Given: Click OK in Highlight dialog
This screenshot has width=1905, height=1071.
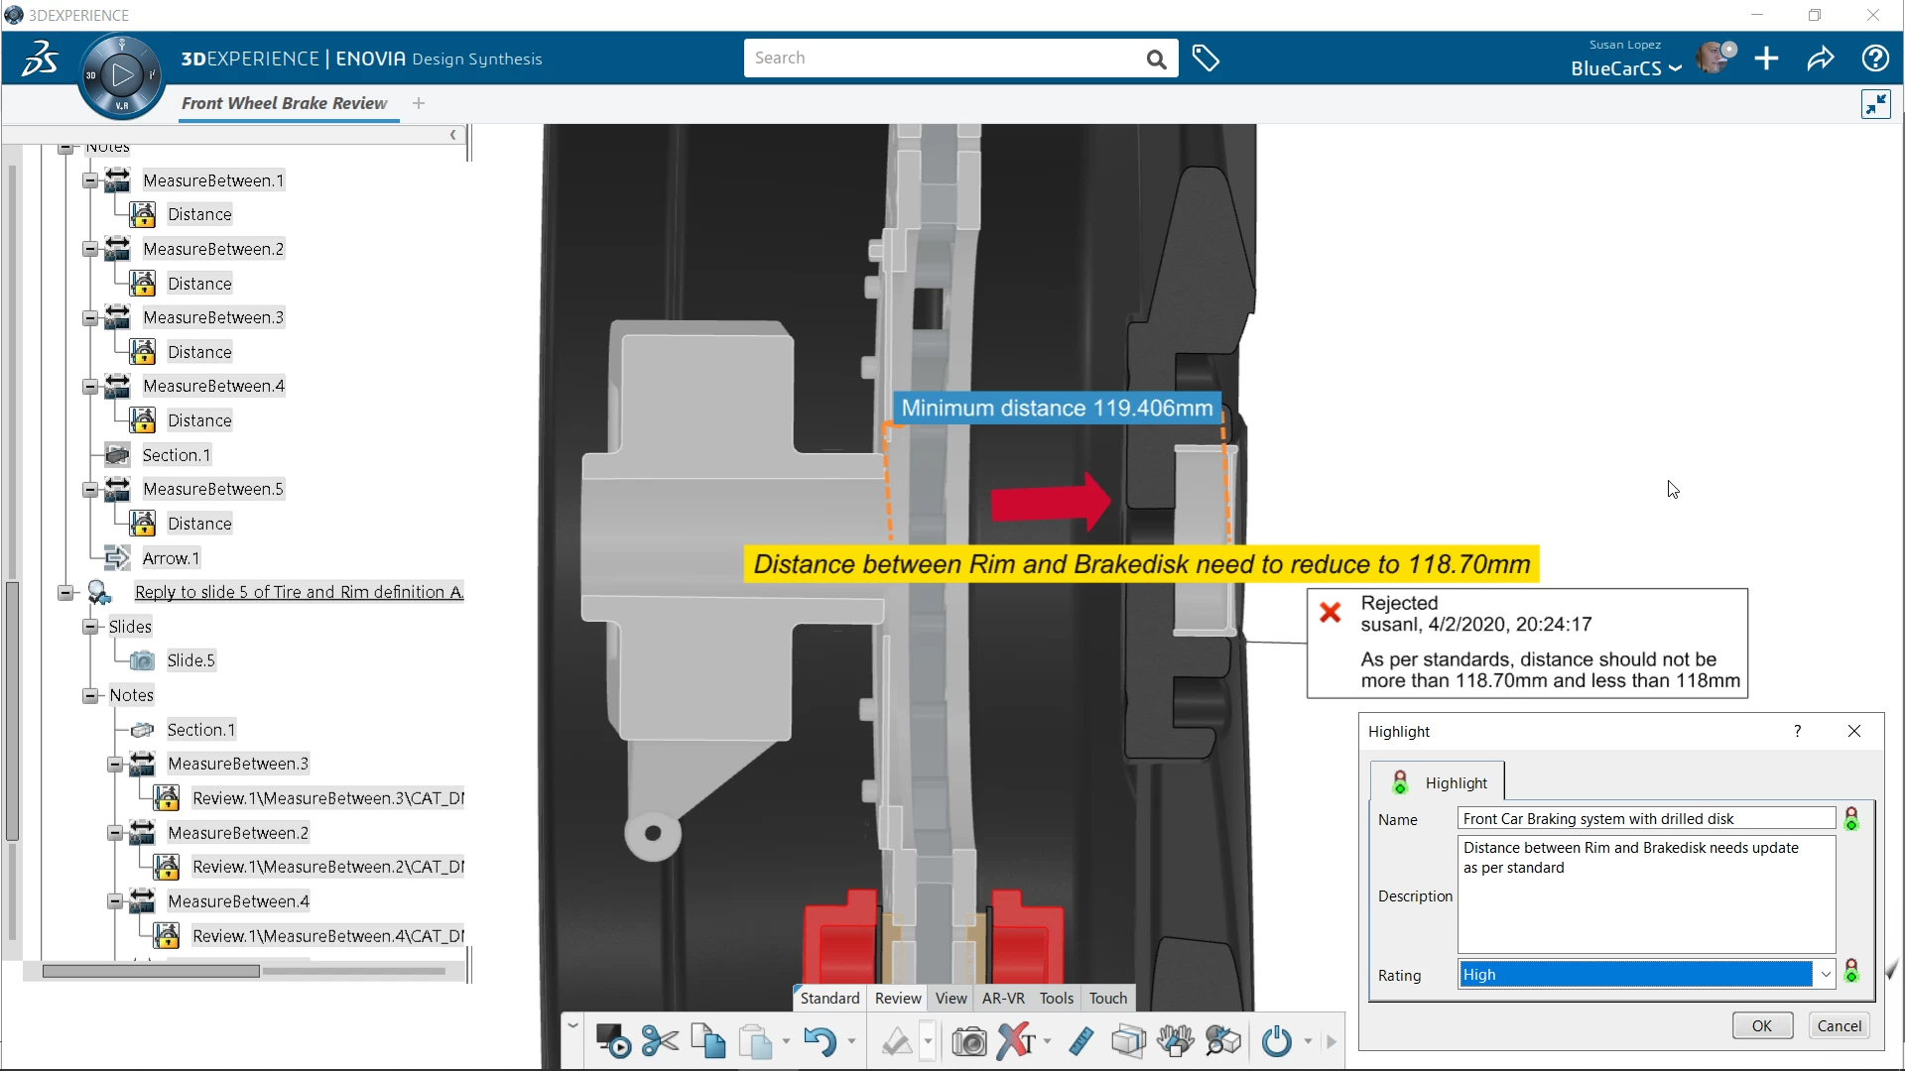Looking at the screenshot, I should [1762, 1026].
